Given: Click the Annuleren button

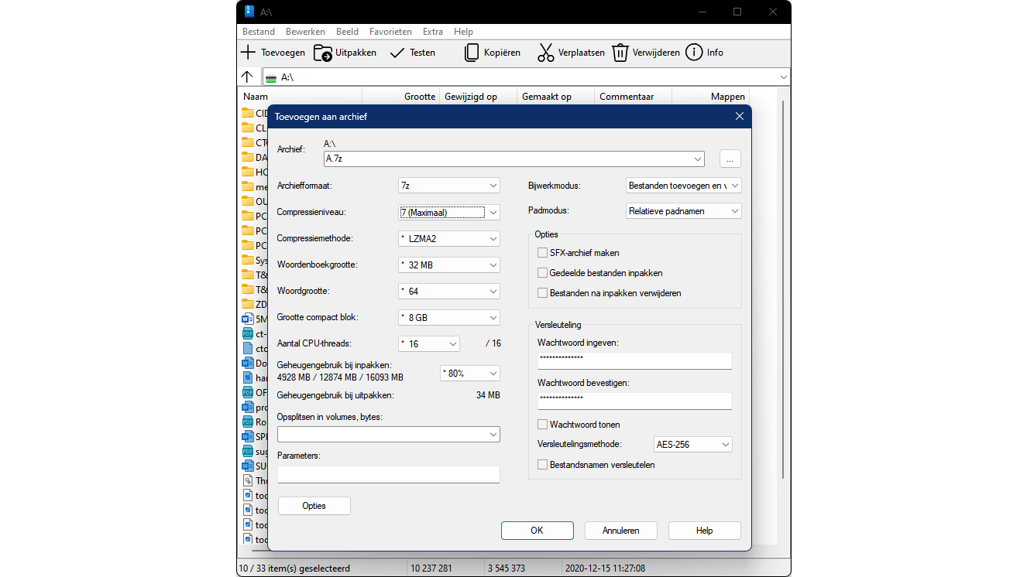Looking at the screenshot, I should (x=621, y=531).
